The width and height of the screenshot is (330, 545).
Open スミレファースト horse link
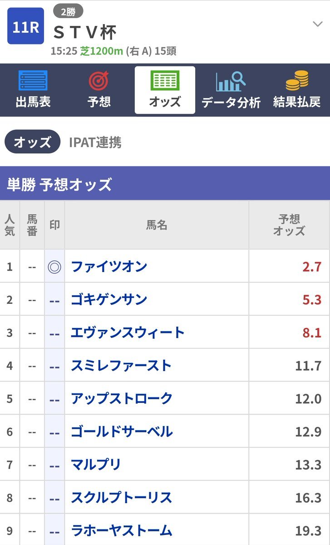[121, 366]
